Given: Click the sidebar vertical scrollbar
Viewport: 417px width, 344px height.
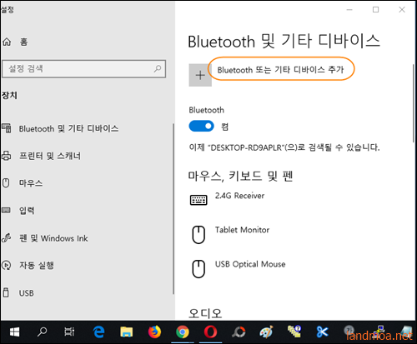Looking at the screenshot, I should click(x=173, y=209).
